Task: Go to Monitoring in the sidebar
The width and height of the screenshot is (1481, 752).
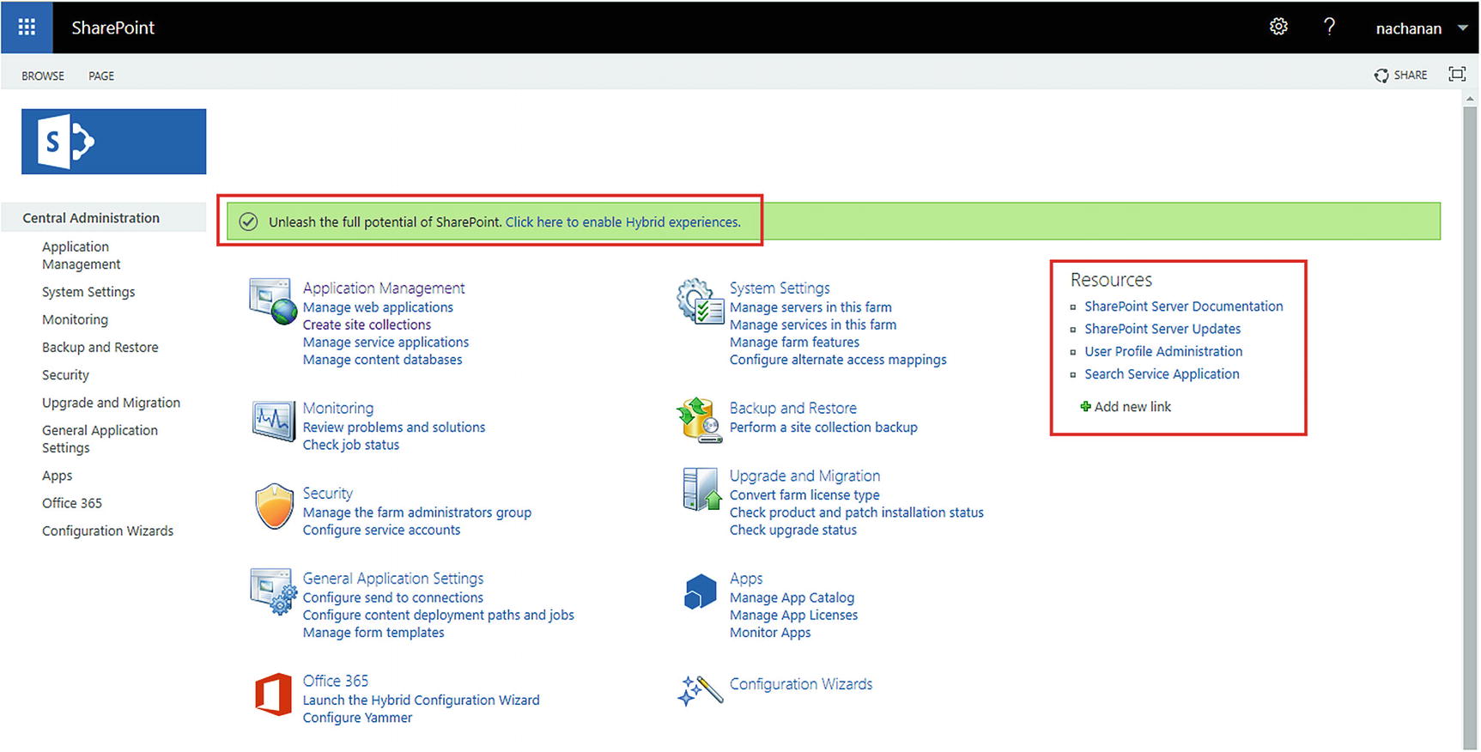Action: click(x=75, y=319)
